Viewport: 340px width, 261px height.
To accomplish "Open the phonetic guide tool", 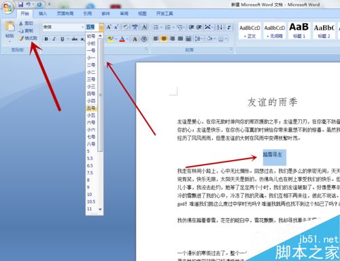I will click(x=135, y=27).
